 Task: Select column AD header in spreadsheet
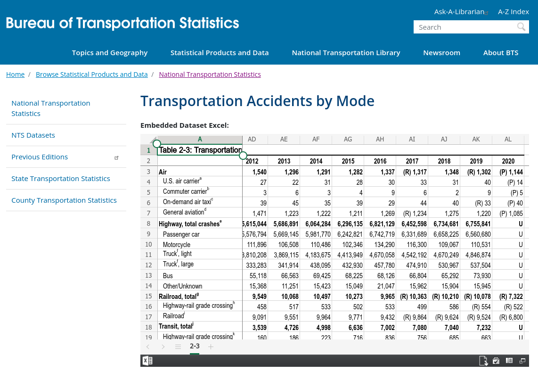coord(252,139)
